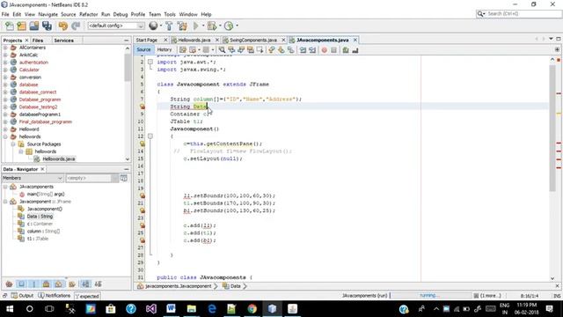Switch to the History view
The height and width of the screenshot is (317, 563).
pos(165,49)
